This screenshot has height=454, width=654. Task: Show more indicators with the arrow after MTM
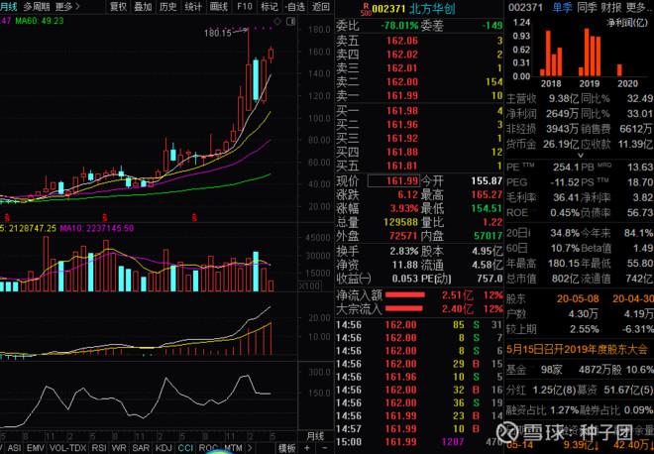click(x=250, y=448)
